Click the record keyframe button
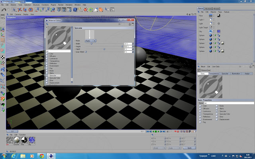Screen dimensions: 255x159 (x=175, y=132)
